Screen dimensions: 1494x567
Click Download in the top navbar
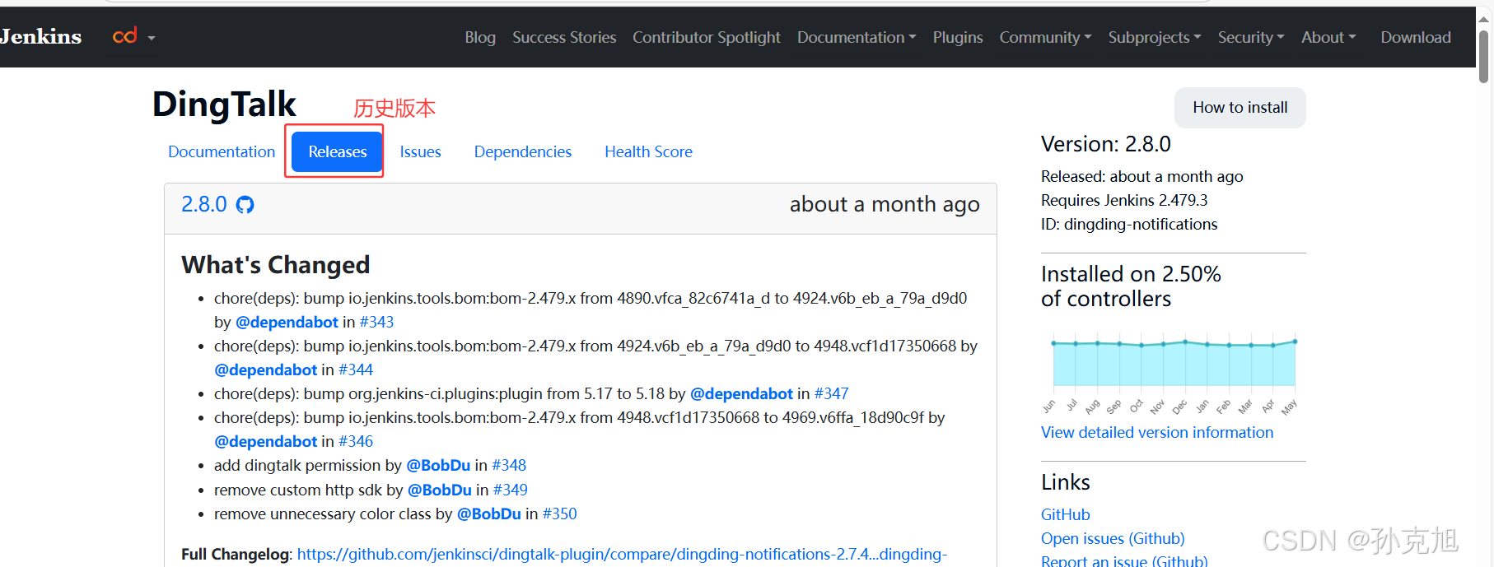click(1416, 37)
